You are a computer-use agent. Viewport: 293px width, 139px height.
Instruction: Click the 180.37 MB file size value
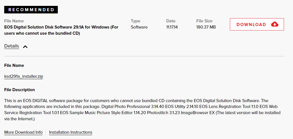(x=206, y=27)
